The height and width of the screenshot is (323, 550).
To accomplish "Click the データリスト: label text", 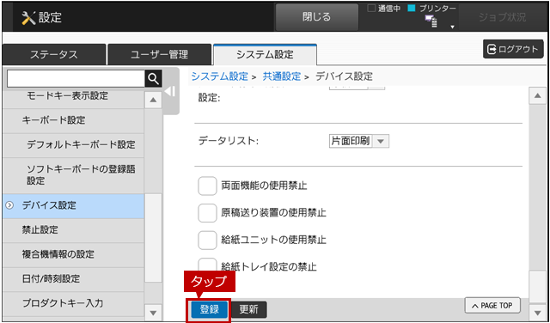I will click(x=229, y=142).
